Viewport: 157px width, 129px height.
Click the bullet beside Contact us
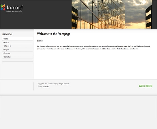pyautogui.click(x=3, y=57)
